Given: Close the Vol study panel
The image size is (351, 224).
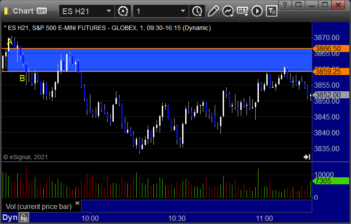Looking at the screenshot, I should 77,203.
